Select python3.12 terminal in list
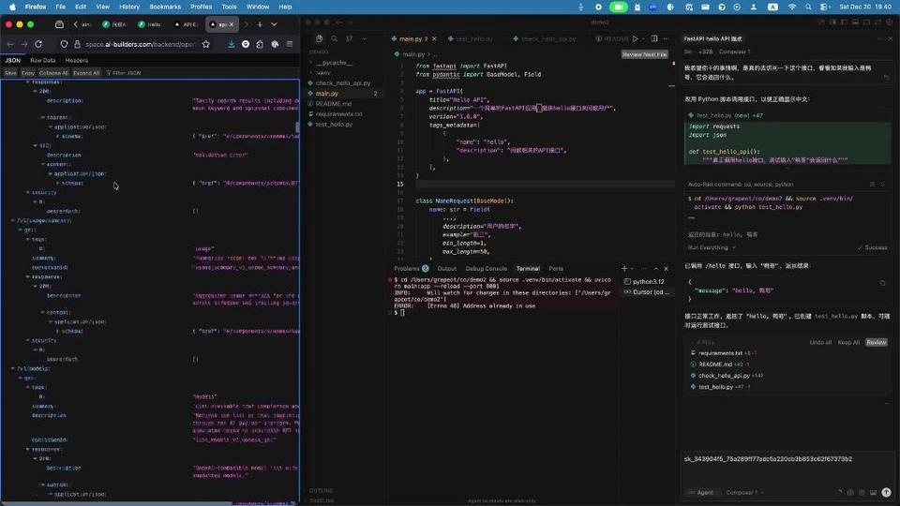 (x=646, y=282)
